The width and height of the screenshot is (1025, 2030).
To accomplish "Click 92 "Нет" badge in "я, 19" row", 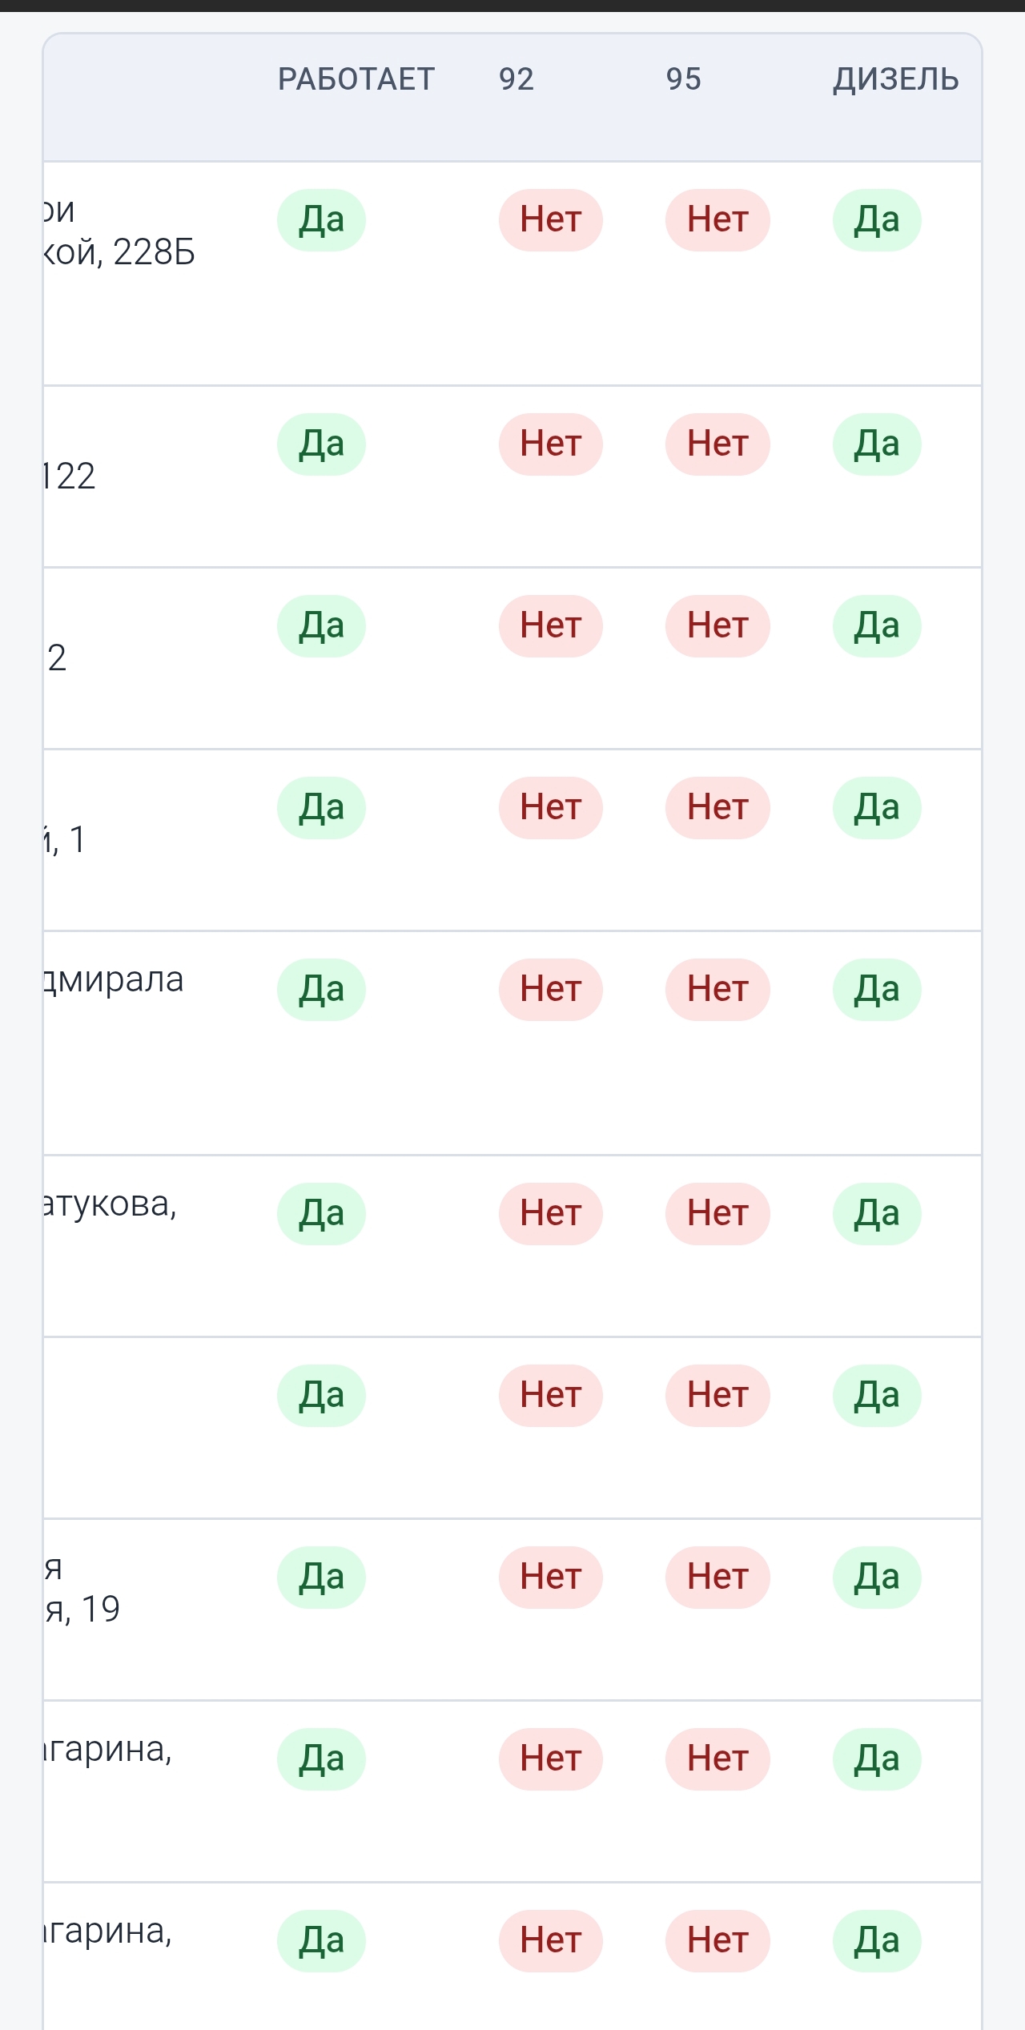I will 550,1577.
